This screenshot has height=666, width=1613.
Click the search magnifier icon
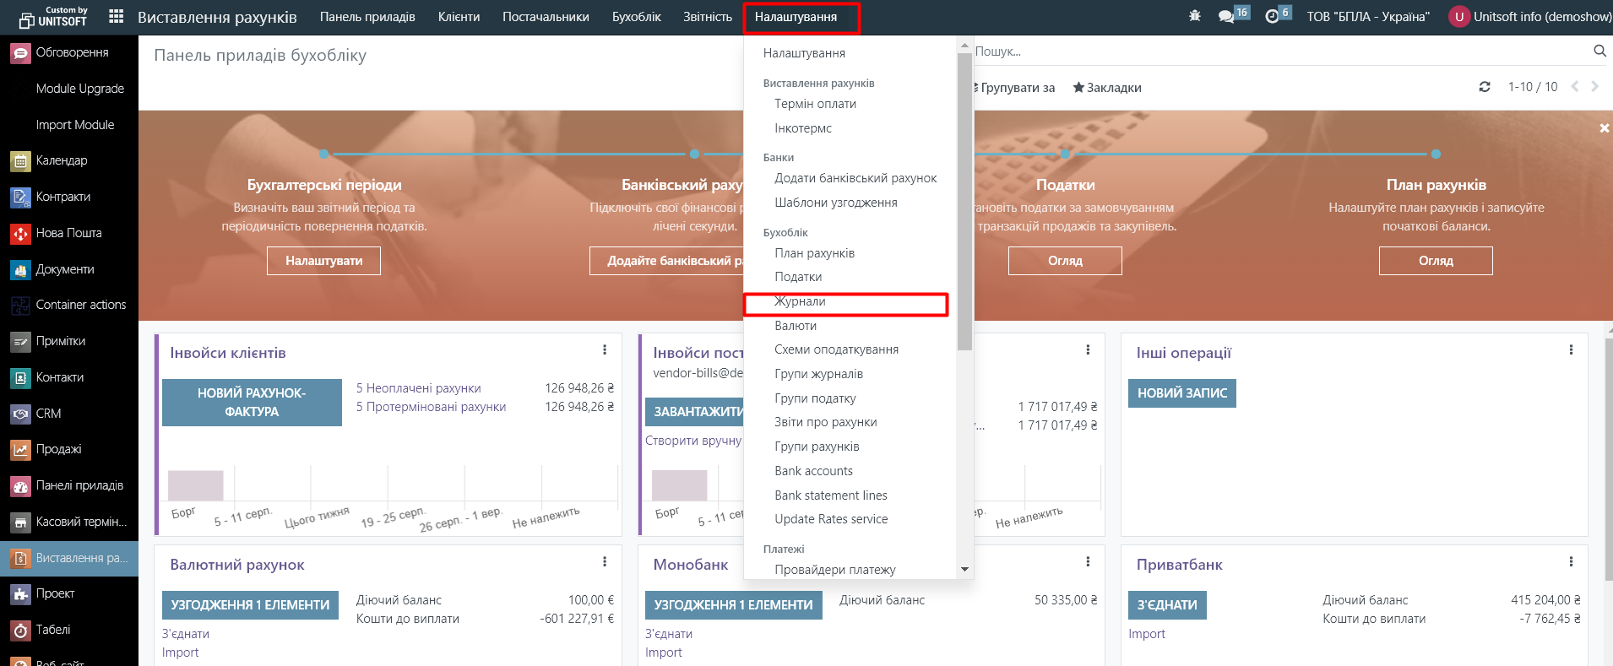click(x=1599, y=51)
